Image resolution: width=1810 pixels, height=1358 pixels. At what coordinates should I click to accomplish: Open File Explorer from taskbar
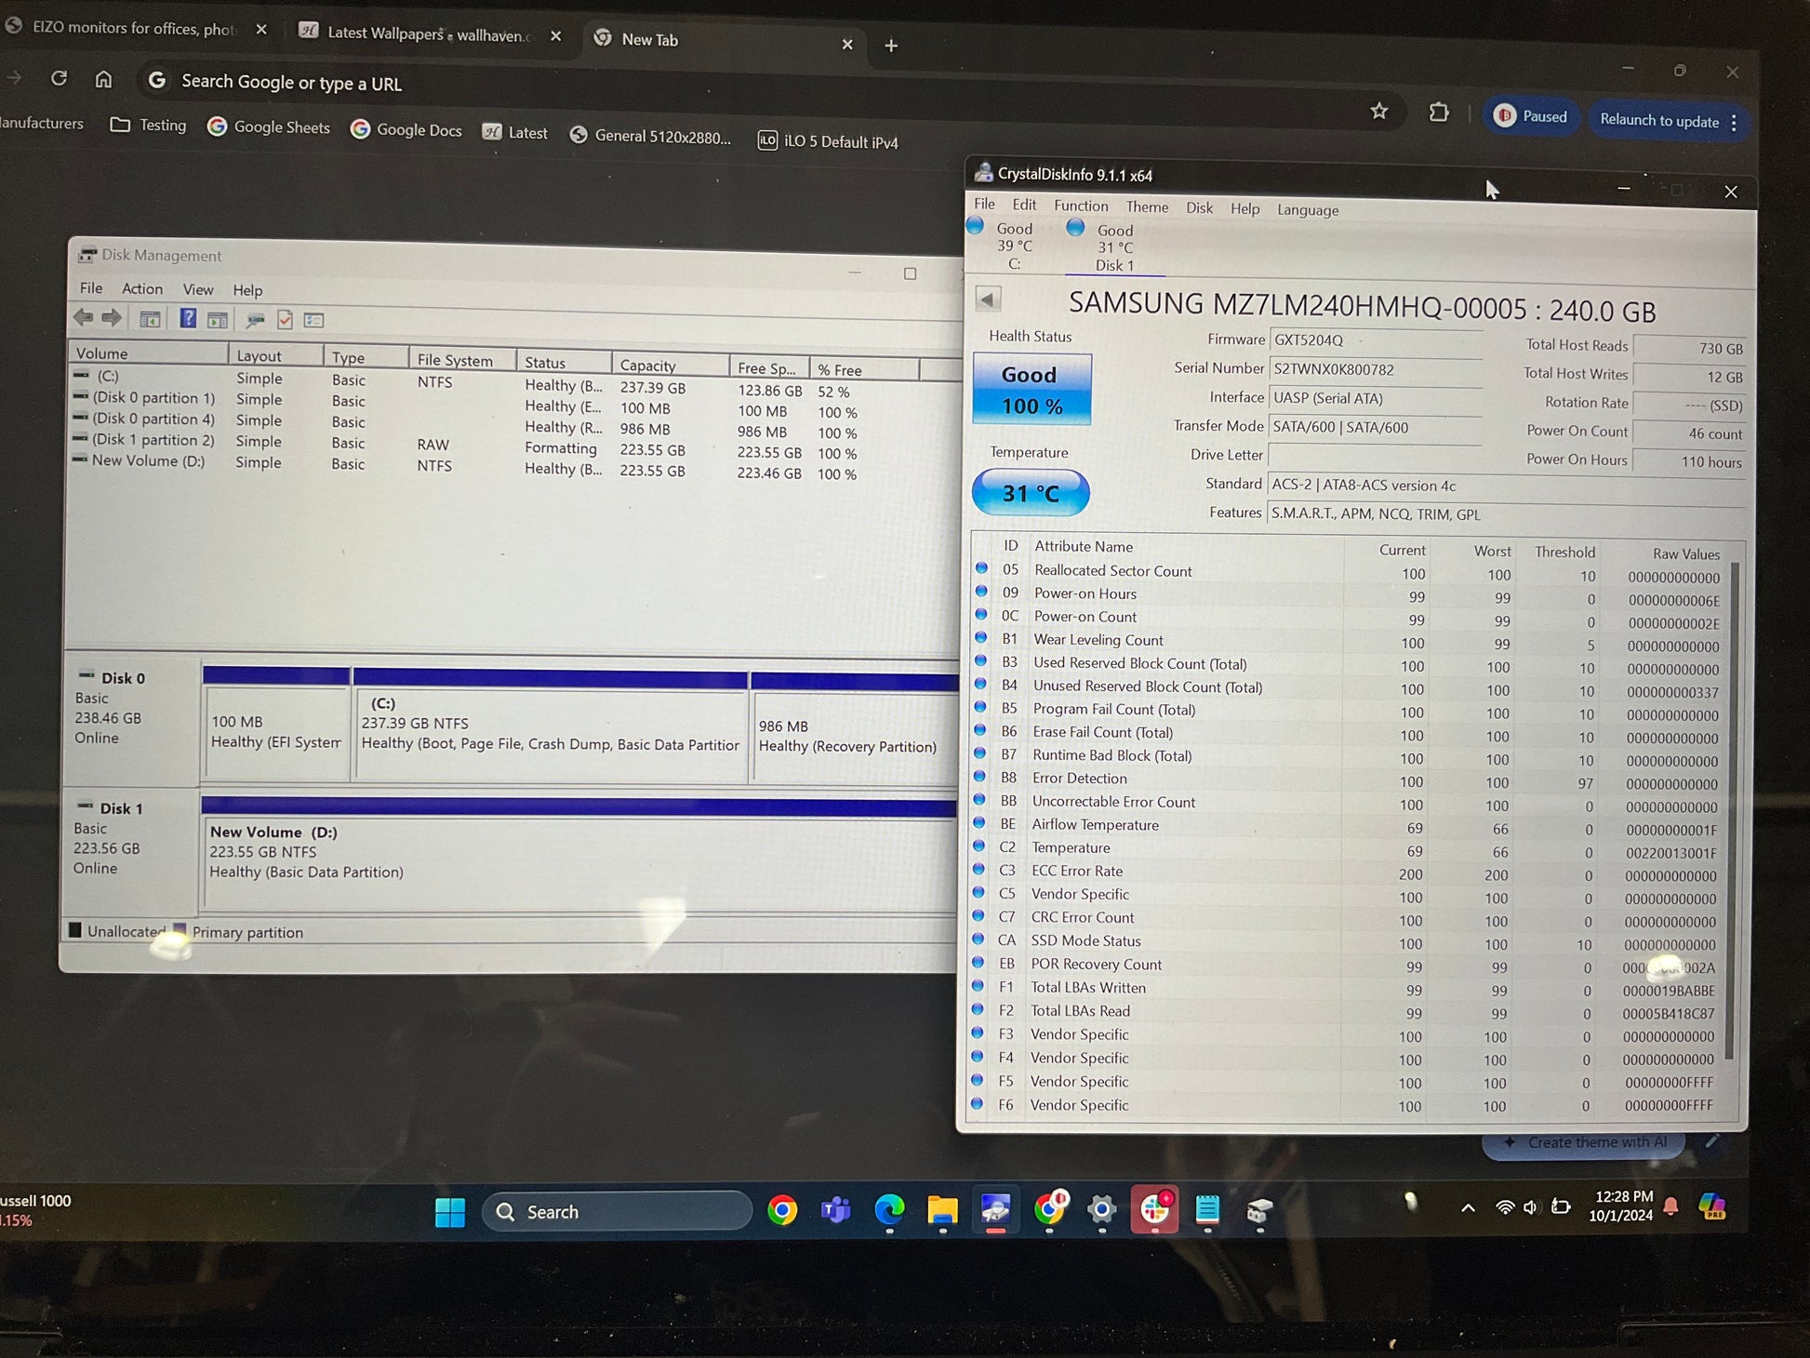(x=942, y=1210)
